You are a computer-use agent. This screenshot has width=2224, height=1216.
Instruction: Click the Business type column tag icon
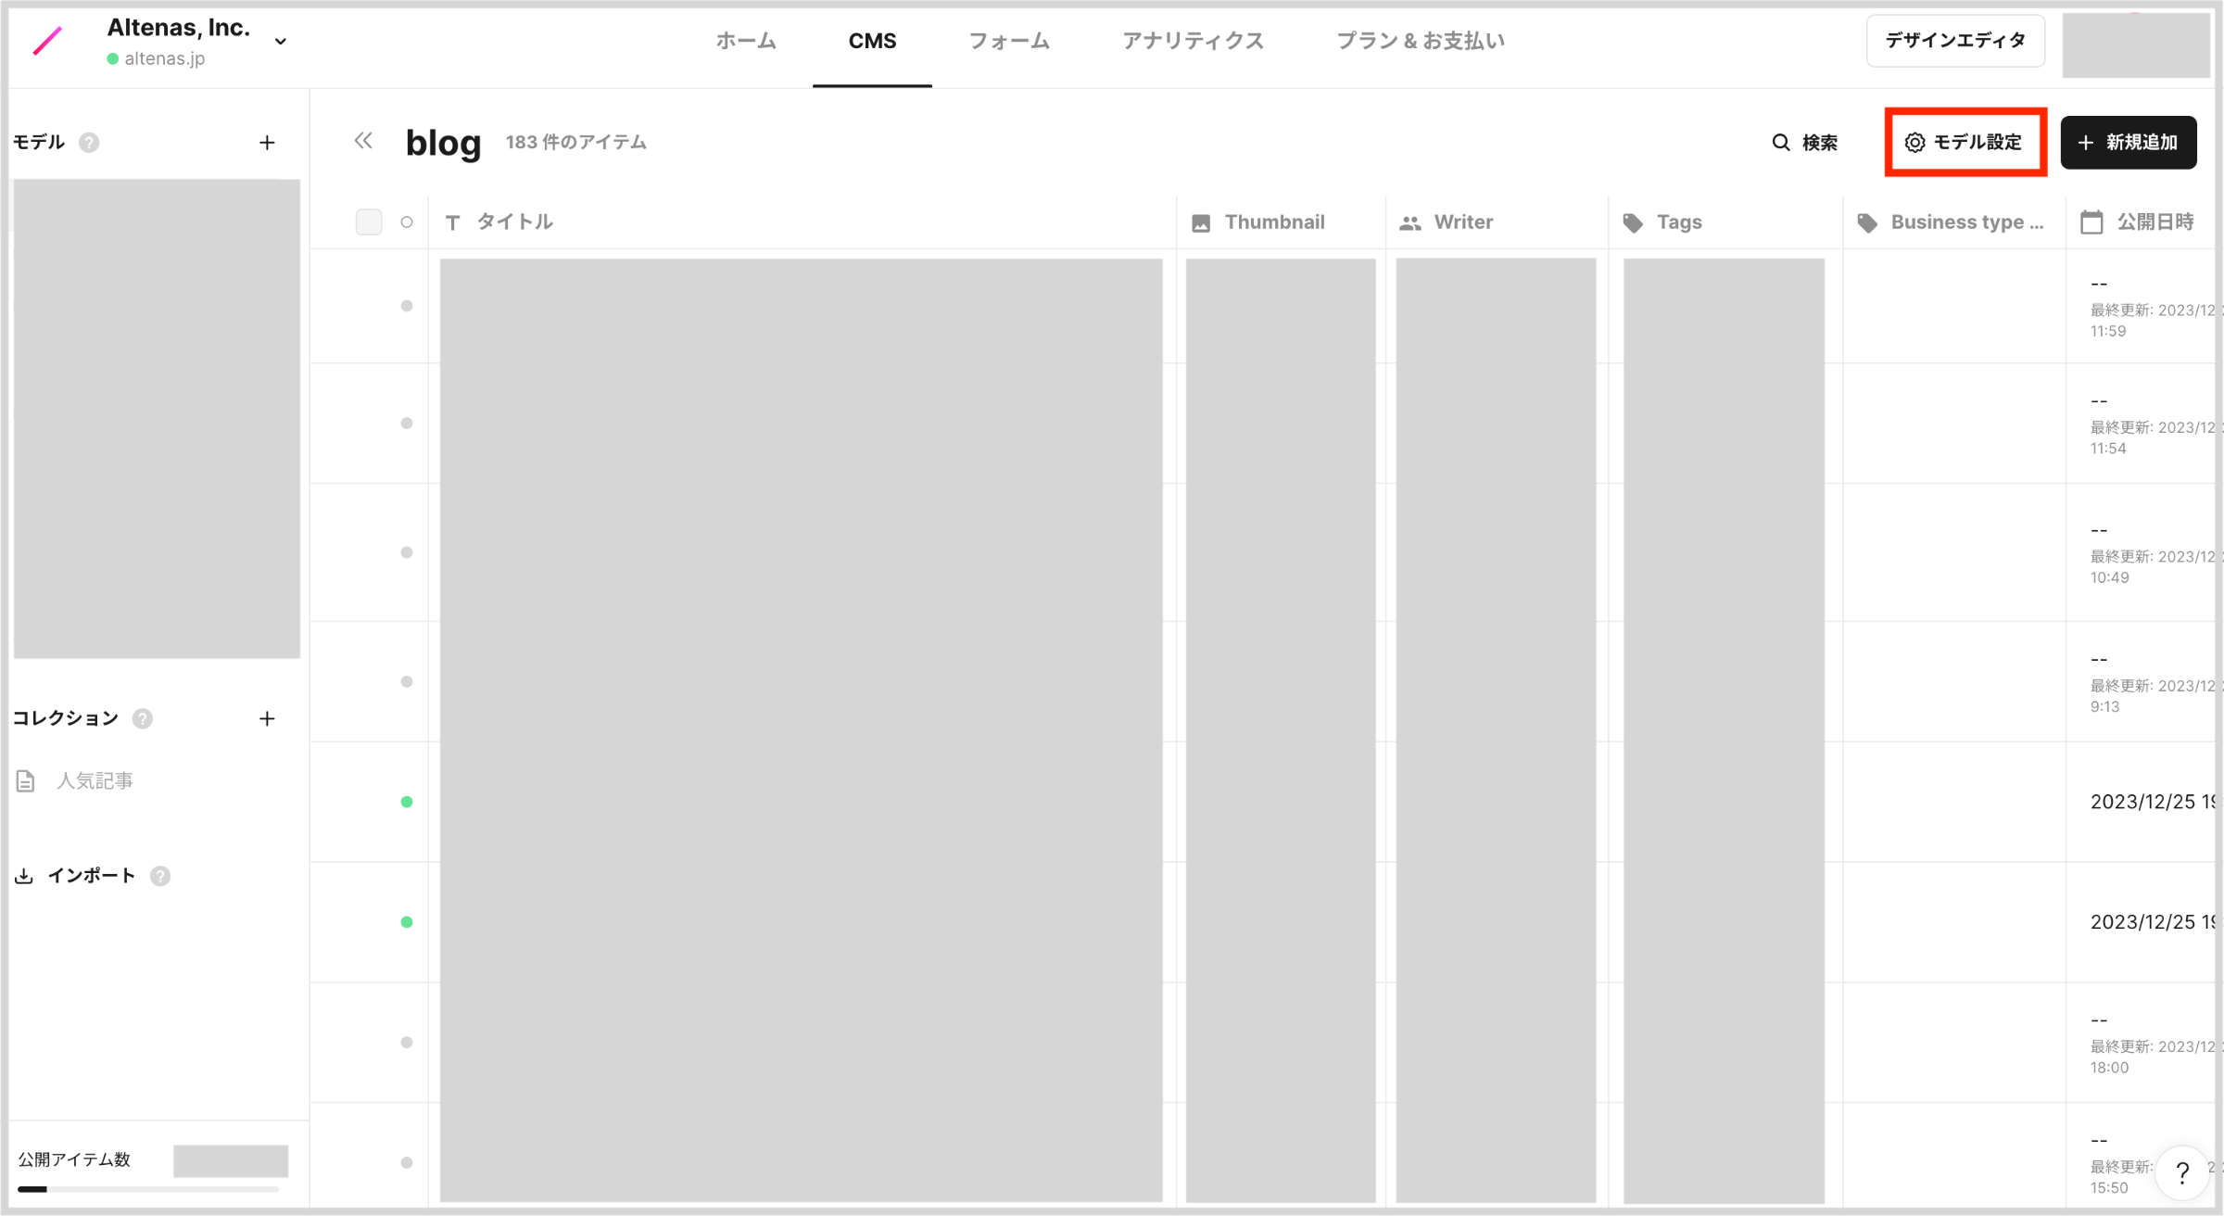pos(1867,222)
